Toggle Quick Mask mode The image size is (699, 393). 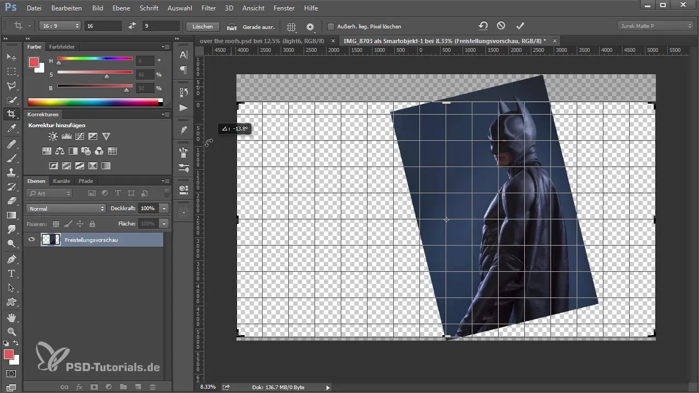(11, 374)
